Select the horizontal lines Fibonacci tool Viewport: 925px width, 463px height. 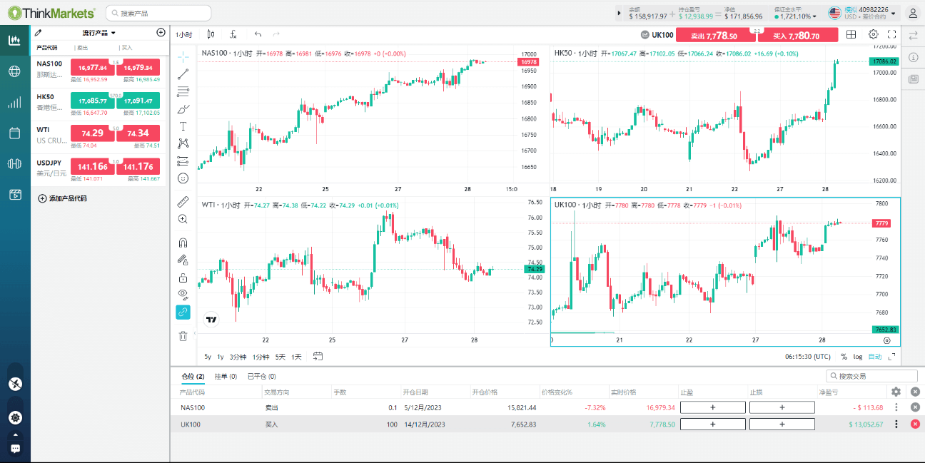coord(183,91)
